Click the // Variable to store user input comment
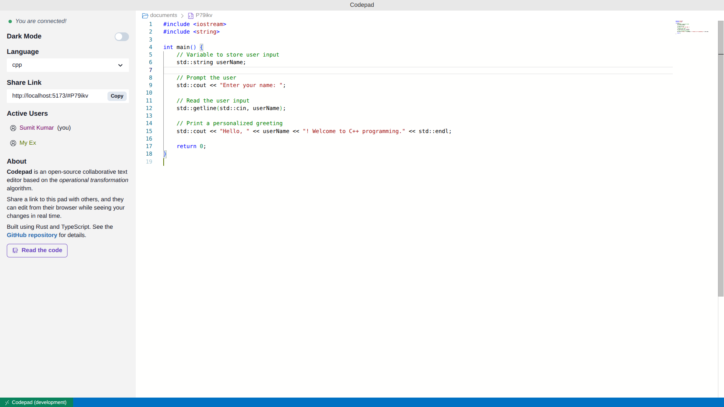The height and width of the screenshot is (407, 724). pyautogui.click(x=228, y=55)
